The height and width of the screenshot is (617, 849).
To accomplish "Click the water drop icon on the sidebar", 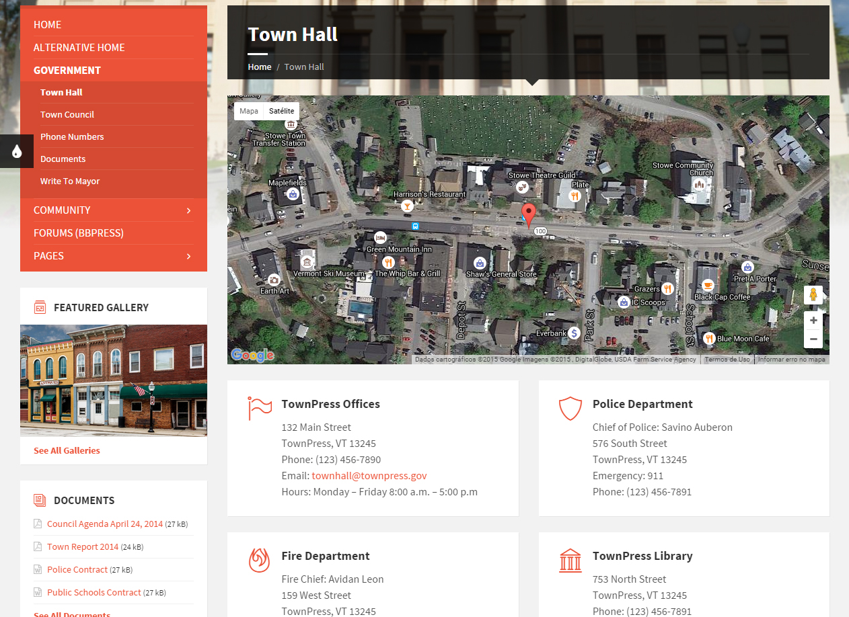I will pyautogui.click(x=16, y=151).
